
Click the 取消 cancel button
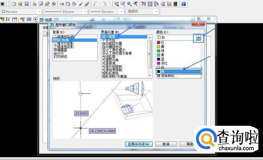pos(165,144)
